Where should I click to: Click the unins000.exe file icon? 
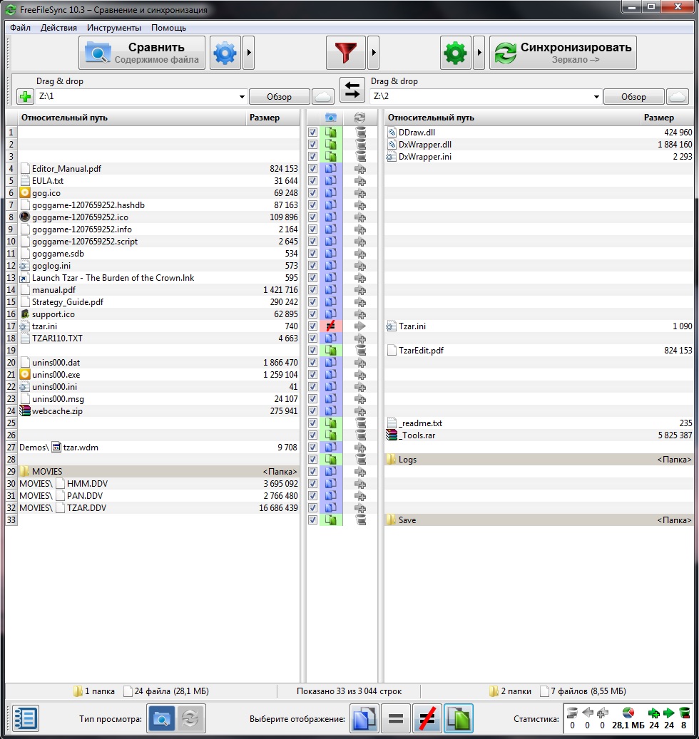click(25, 375)
